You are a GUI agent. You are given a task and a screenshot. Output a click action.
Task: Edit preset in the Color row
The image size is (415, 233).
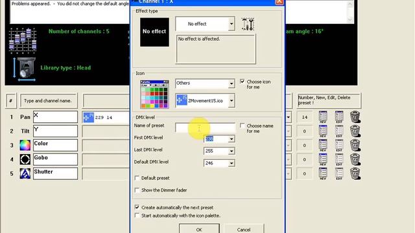pyautogui.click(x=339, y=145)
